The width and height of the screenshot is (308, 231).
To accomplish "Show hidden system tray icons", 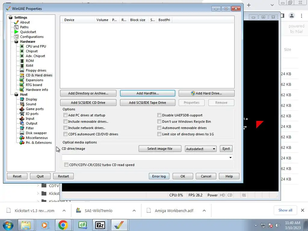I will [256, 225].
